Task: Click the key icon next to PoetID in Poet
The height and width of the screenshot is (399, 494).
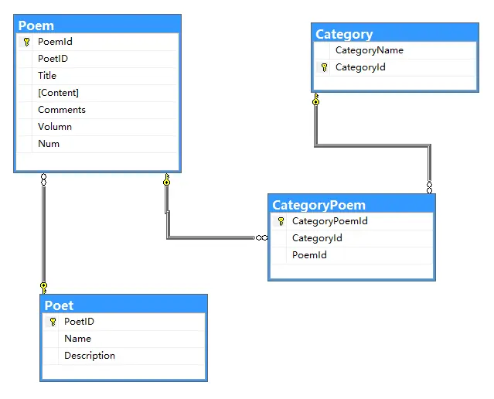Action: point(53,322)
